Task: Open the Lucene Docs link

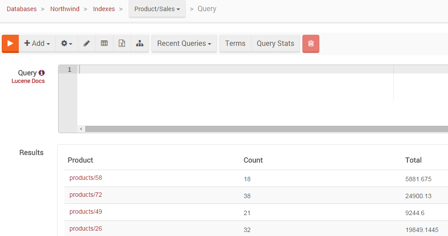Action: [x=28, y=81]
